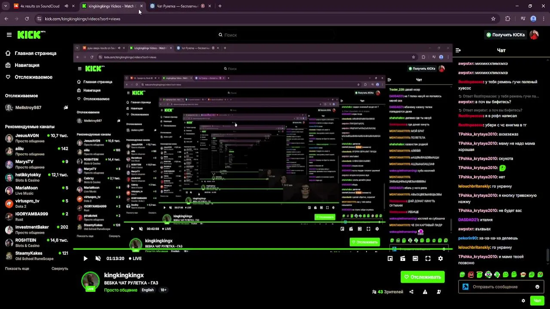Reload the page

(x=27, y=19)
